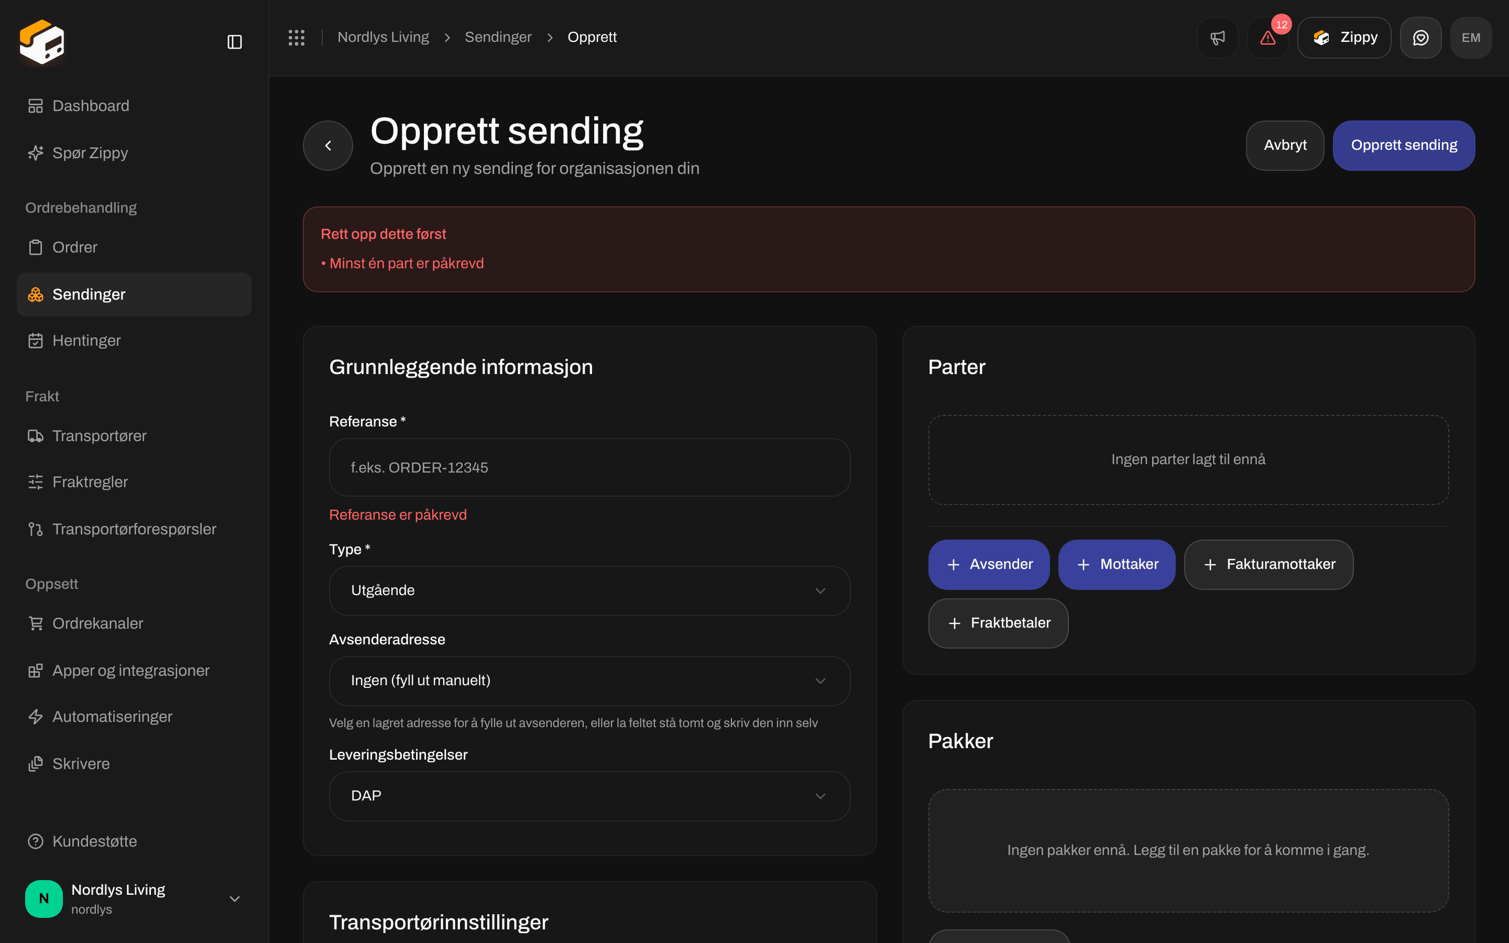The image size is (1509, 943).
Task: Click the Sendinger boxes icon
Action: (36, 294)
